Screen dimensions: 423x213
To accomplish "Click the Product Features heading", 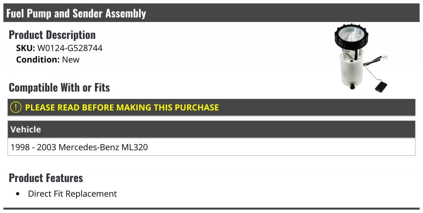I will tap(46, 178).
